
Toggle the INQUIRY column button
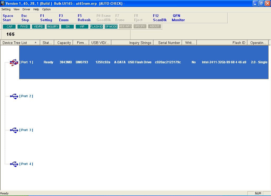click(53, 26)
